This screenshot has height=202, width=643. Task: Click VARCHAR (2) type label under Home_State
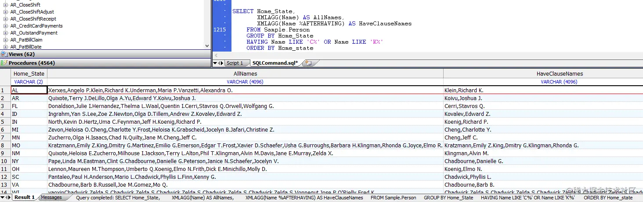(29, 82)
